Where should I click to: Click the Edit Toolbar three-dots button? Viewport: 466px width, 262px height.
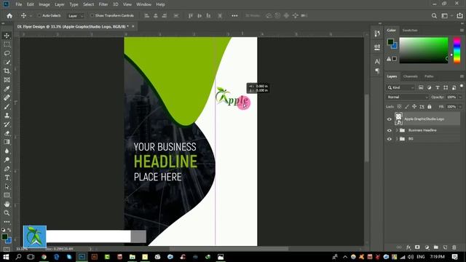coord(7,222)
